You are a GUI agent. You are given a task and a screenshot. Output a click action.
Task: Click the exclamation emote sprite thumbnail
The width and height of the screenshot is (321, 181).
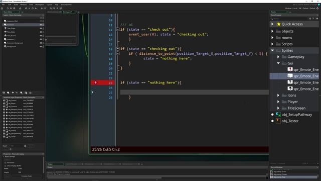tap(290, 69)
